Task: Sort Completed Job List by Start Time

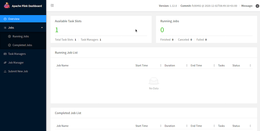Action: point(161,126)
